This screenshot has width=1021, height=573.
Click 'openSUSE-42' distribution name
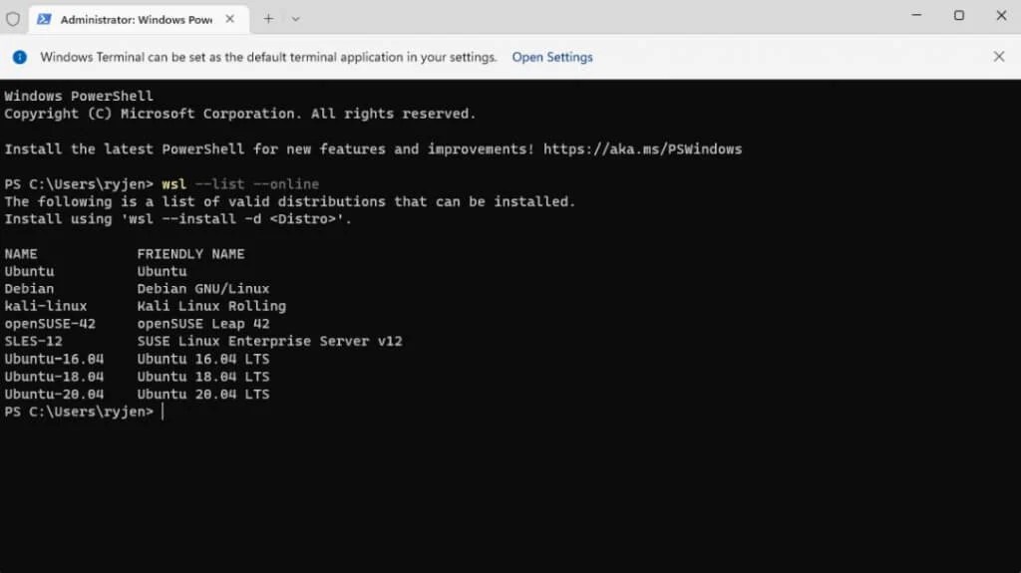pyautogui.click(x=50, y=324)
